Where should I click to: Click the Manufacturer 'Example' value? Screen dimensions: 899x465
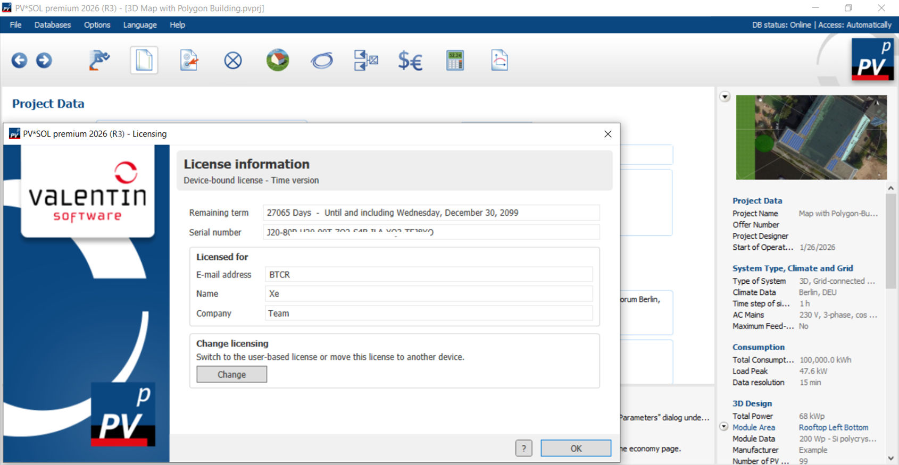[813, 450]
